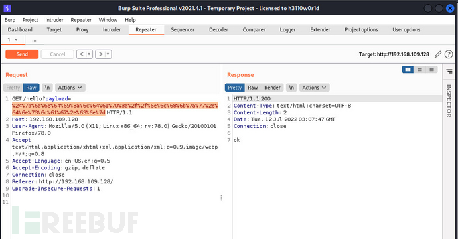Select top-bottom layout icon
458x239 pixels.
pyautogui.click(x=420, y=70)
